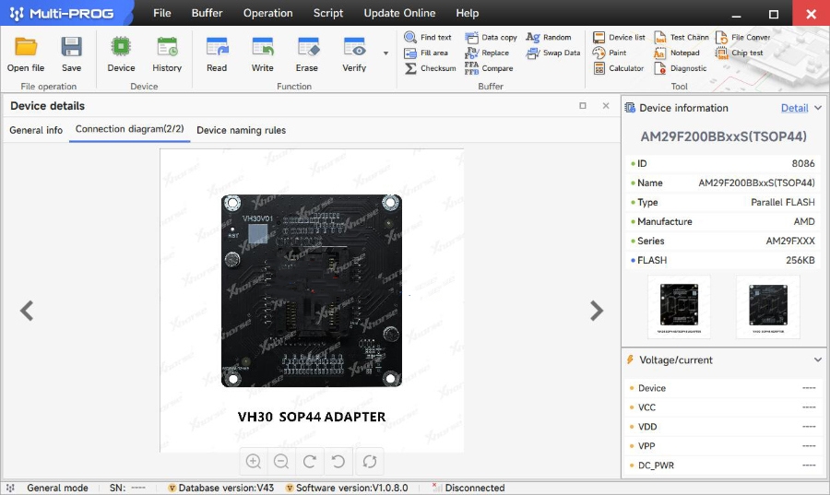
Task: Zoom out the connection diagram
Action: [281, 461]
